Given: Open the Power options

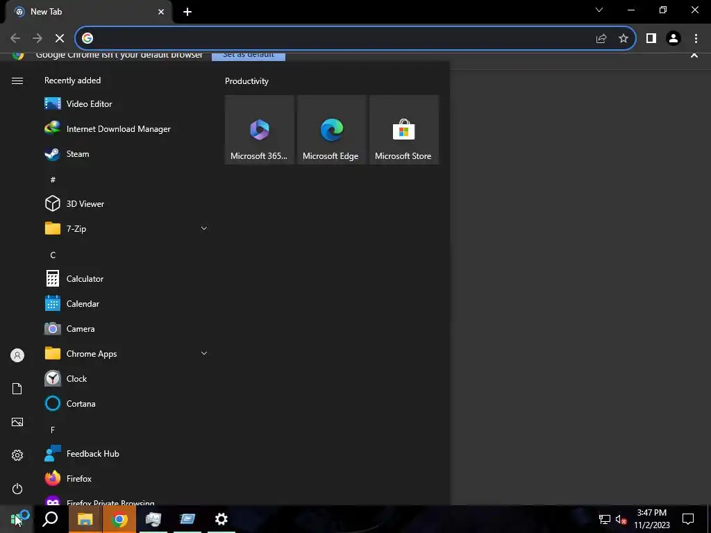Looking at the screenshot, I should 17,489.
